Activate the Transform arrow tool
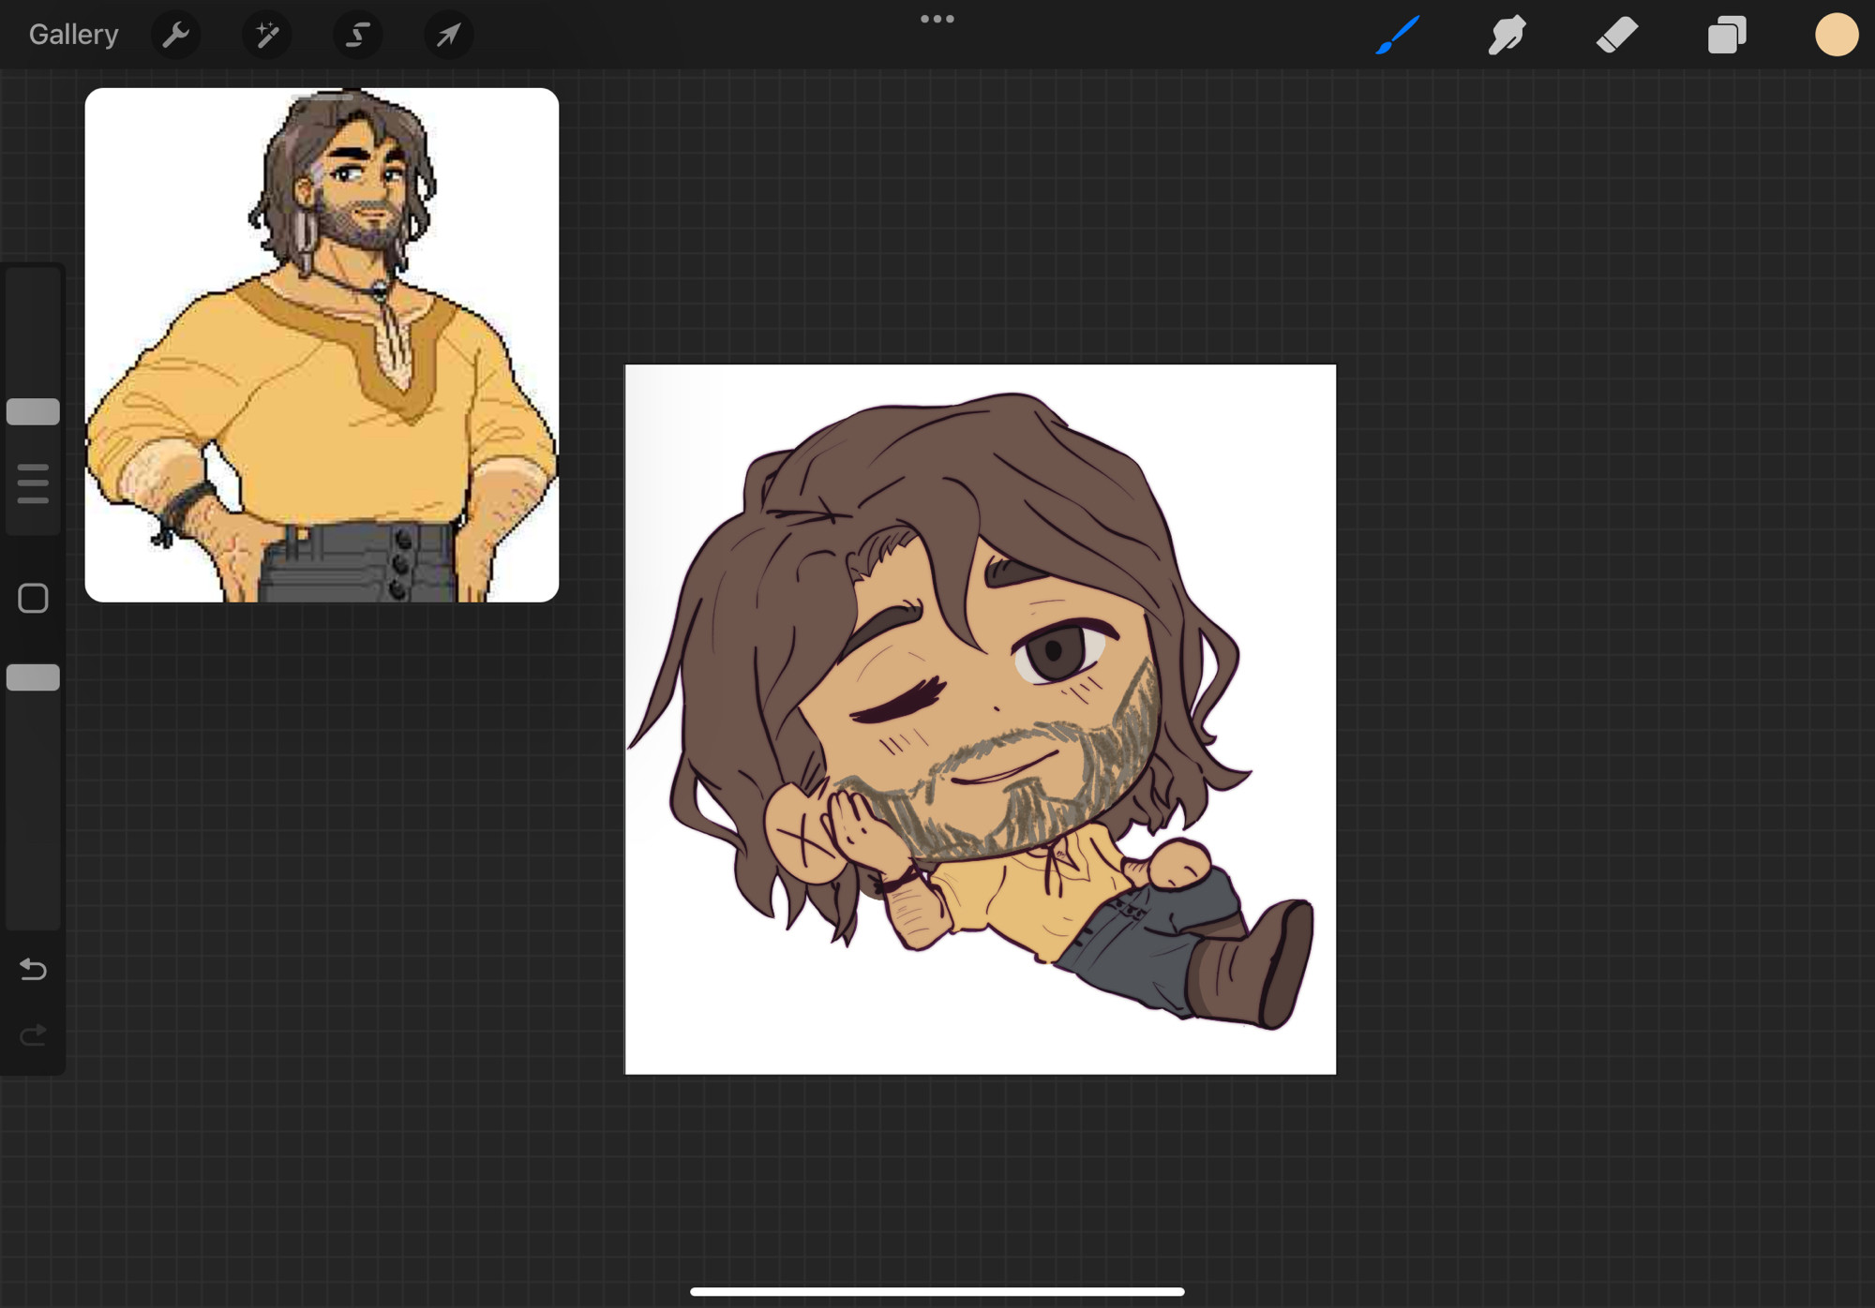 [x=448, y=35]
